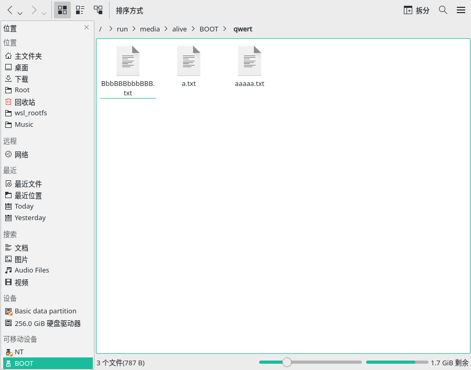Mount the NT removable device

point(20,352)
